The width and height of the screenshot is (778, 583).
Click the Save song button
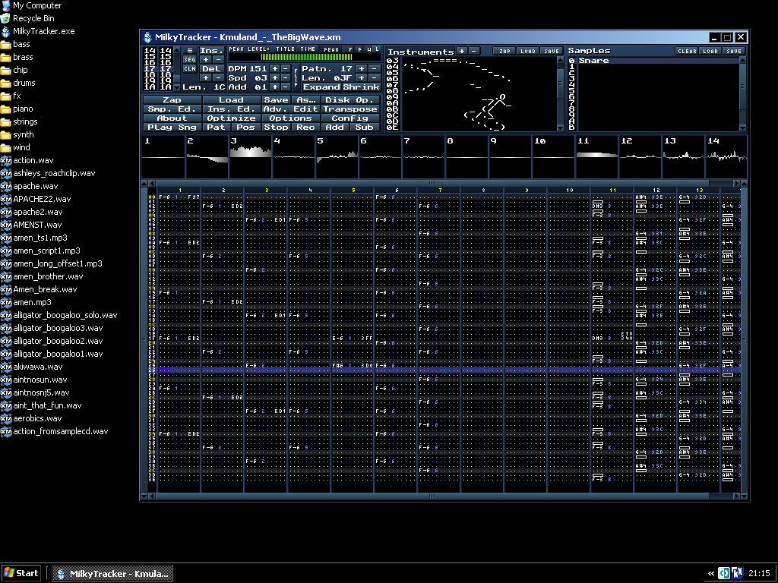pos(276,99)
